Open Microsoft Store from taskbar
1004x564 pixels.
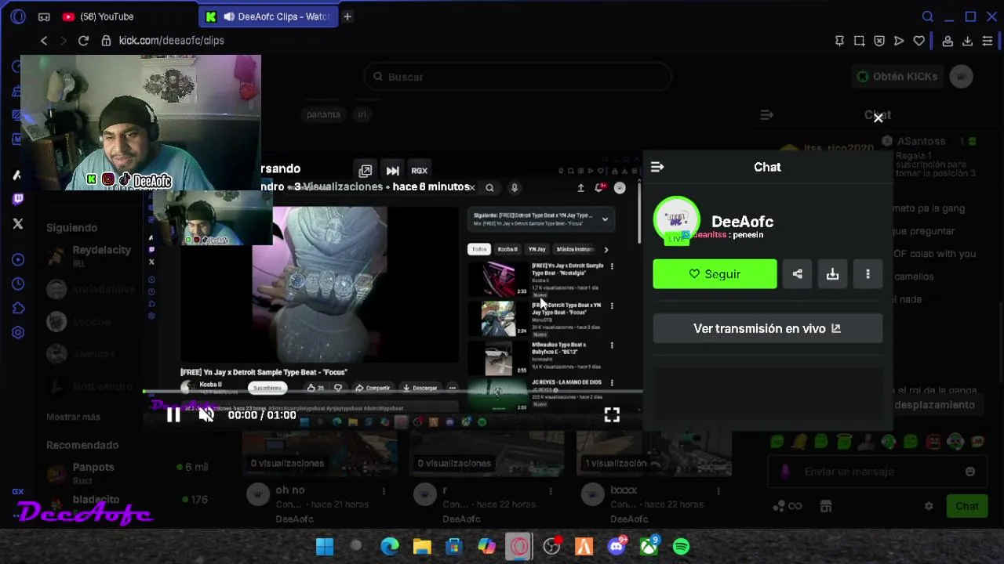pos(454,546)
